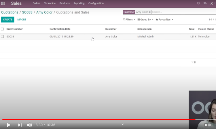The height and width of the screenshot is (129, 216).
Task: Click the CREATE button
Action: tap(8, 20)
